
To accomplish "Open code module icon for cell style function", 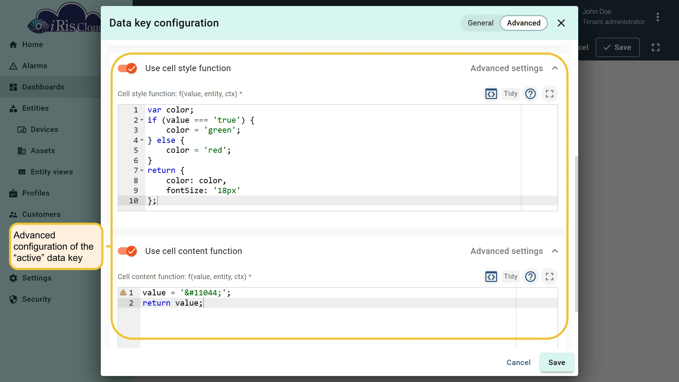I will point(491,94).
